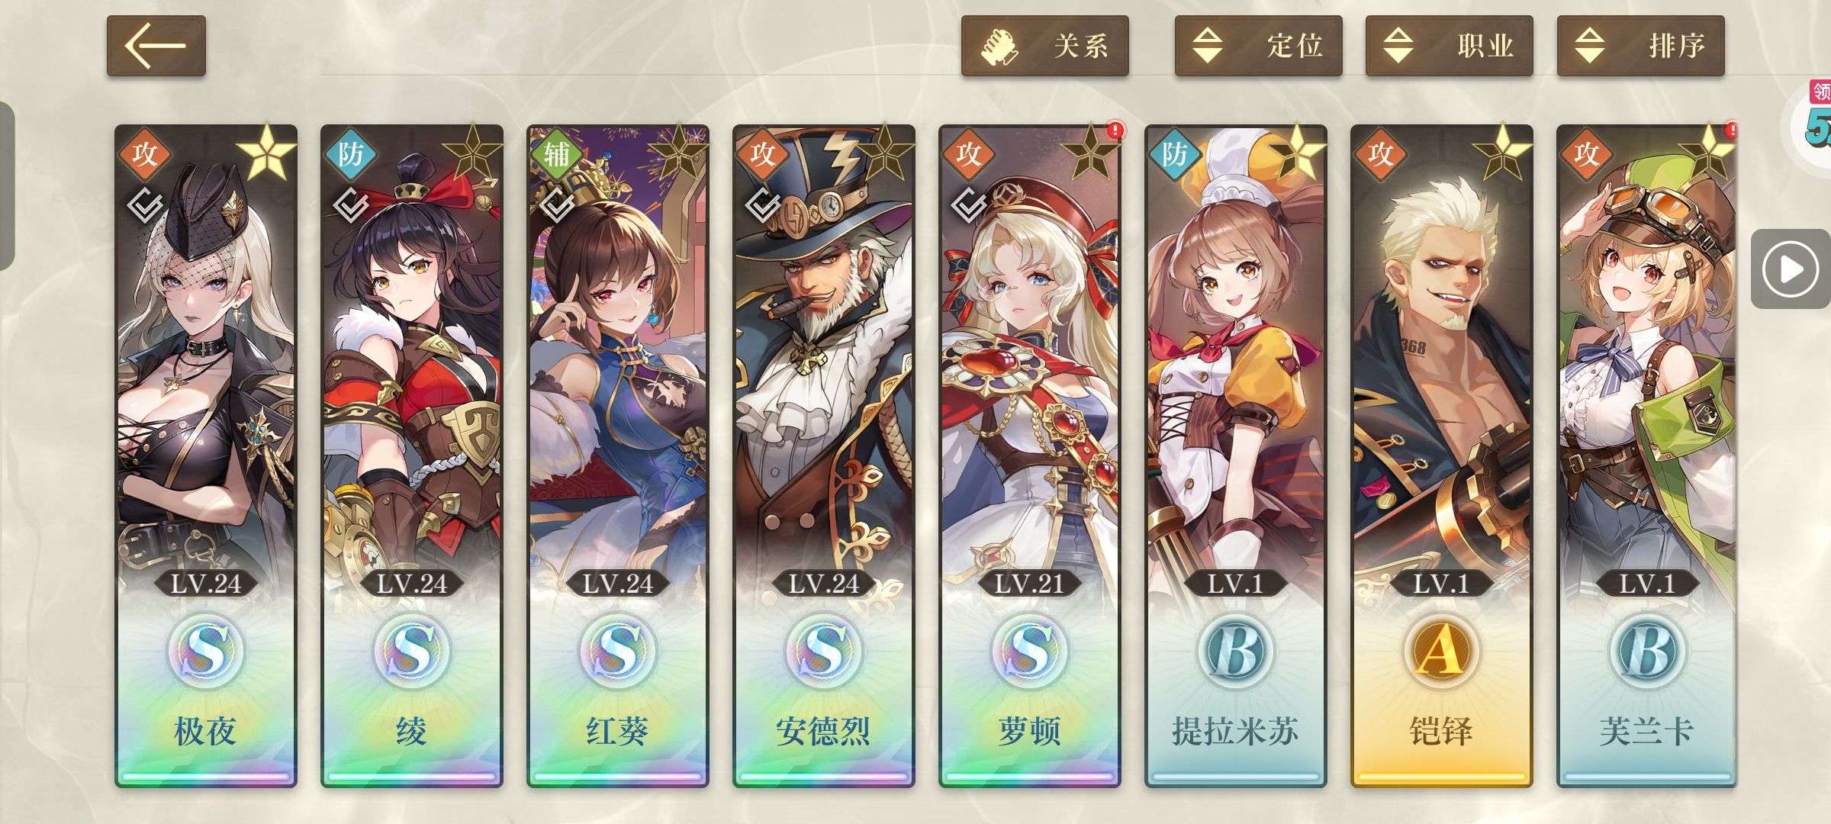1831x824 pixels.
Task: Open the 关系 relationship menu
Action: (x=1044, y=46)
